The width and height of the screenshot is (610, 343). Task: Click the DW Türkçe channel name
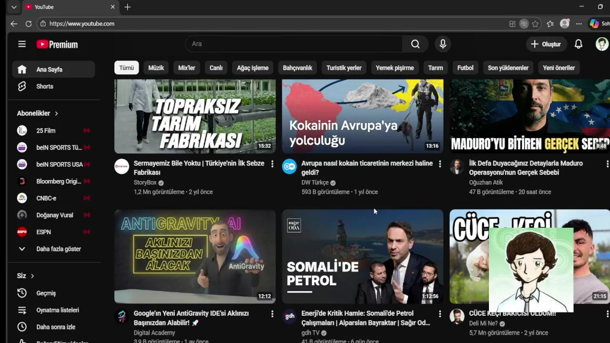pyautogui.click(x=315, y=182)
